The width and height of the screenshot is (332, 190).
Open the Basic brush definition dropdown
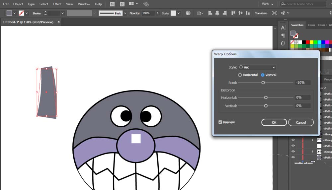[125, 13]
